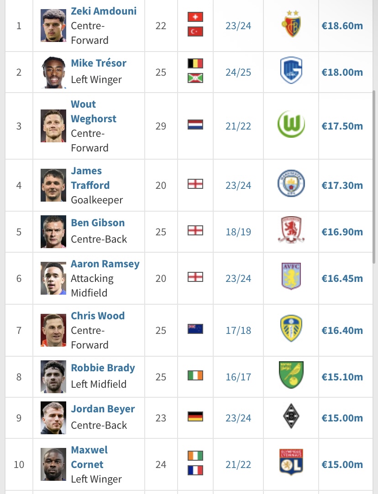This screenshot has width=378, height=494.
Task: Click the VfL Wolfsburg green W logo
Action: click(x=291, y=124)
